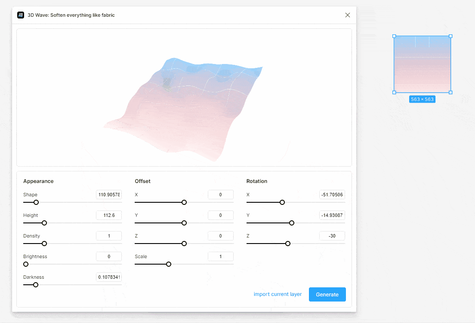Click the import current layer link
The width and height of the screenshot is (475, 323).
point(278,294)
